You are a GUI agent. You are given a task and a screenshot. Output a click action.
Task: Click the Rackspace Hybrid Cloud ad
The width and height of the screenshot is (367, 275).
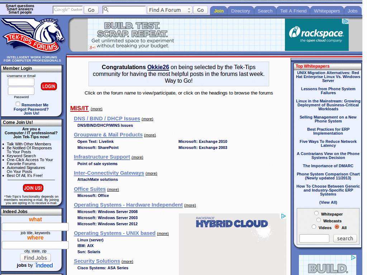pos(232,244)
